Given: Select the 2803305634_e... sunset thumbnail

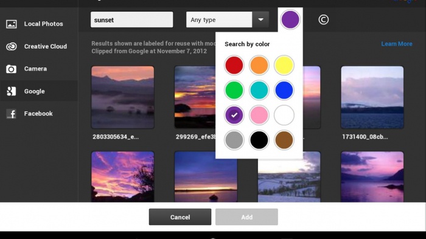Looking at the screenshot, I should [x=123, y=97].
